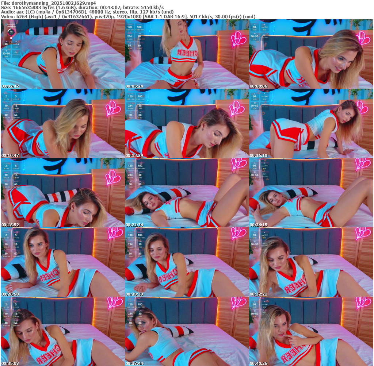Select the 00:29:39 preview frame
The image size is (374, 366).
(187, 262)
